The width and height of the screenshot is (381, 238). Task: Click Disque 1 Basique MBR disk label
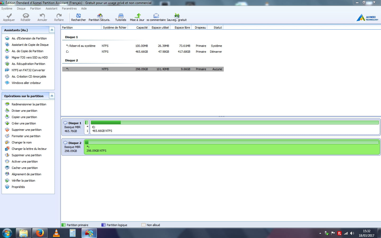(x=73, y=127)
